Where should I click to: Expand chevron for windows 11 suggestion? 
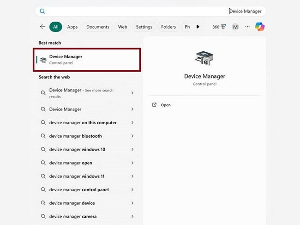132,176
